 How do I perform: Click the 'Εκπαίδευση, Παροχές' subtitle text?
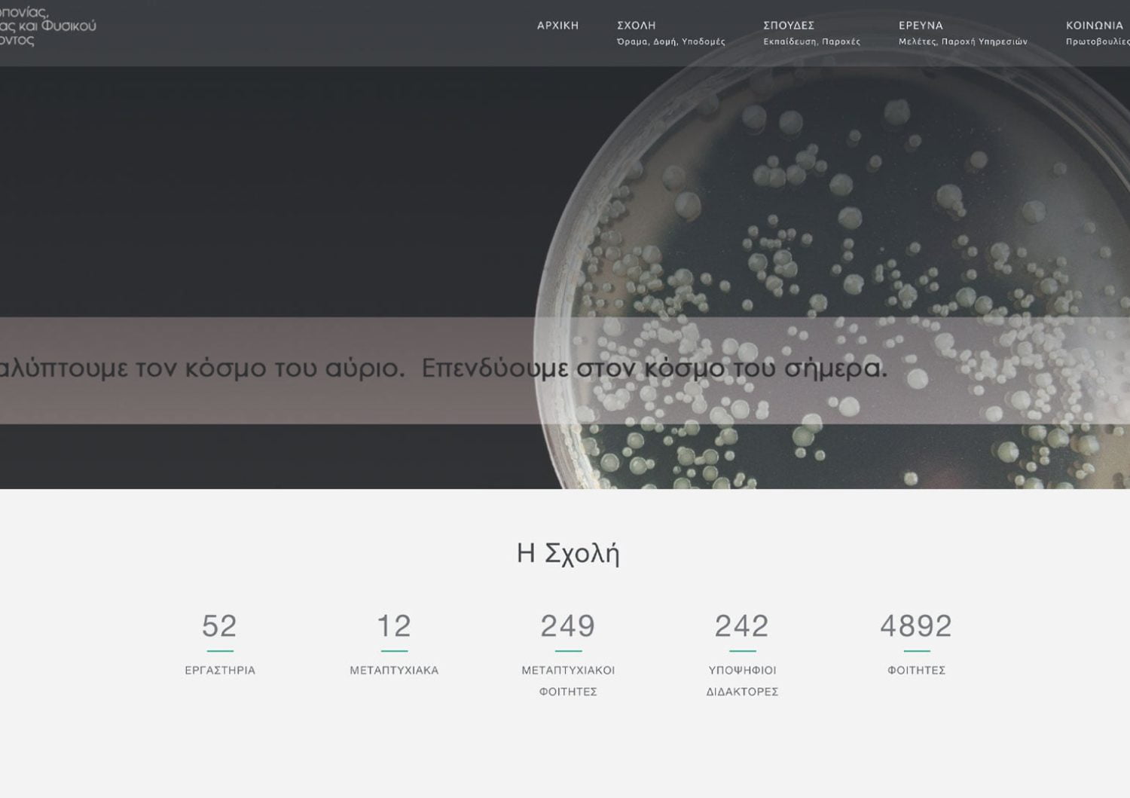(811, 42)
